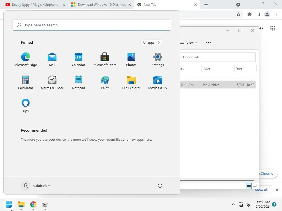Open Chrome three-dot menu
282x211 pixels.
(276, 14)
